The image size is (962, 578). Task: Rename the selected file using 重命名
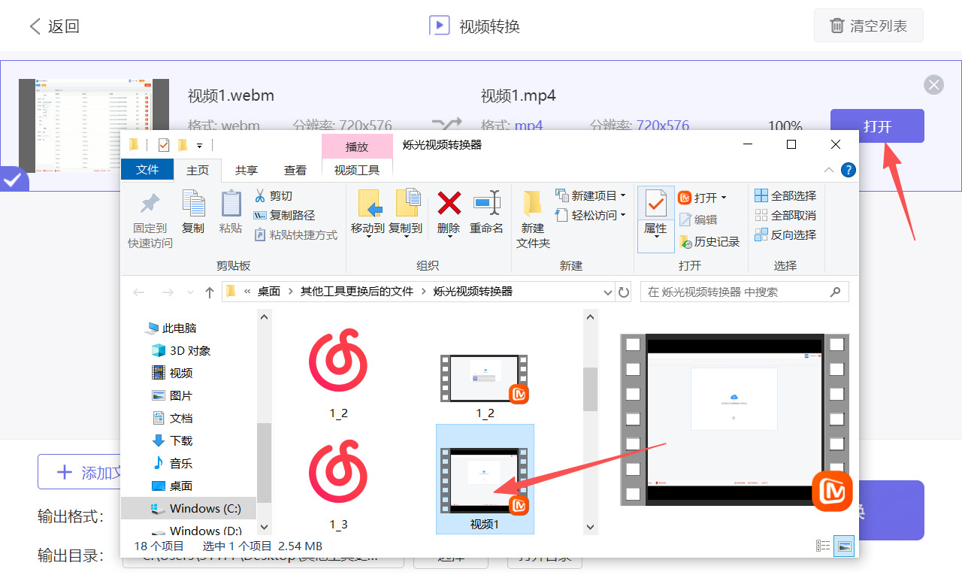coord(486,212)
